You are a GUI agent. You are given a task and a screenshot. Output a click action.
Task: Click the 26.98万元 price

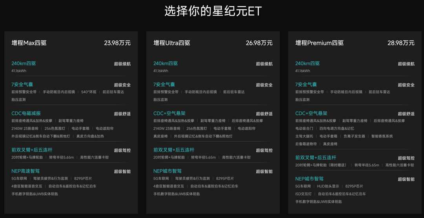pos(260,43)
